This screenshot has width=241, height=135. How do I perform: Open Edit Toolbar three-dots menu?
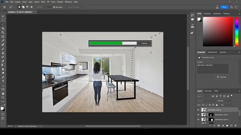coord(3,102)
